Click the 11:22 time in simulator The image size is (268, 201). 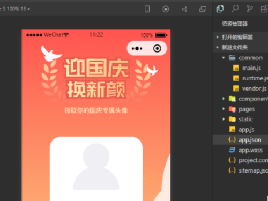point(96,34)
